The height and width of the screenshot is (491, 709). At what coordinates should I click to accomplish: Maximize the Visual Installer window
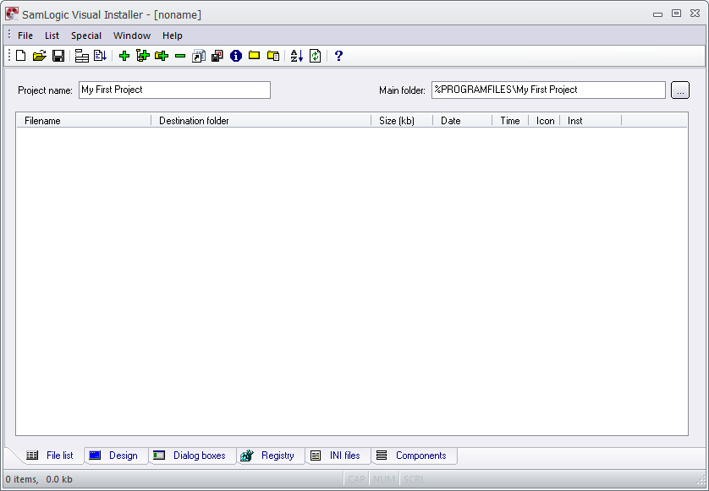(x=677, y=14)
